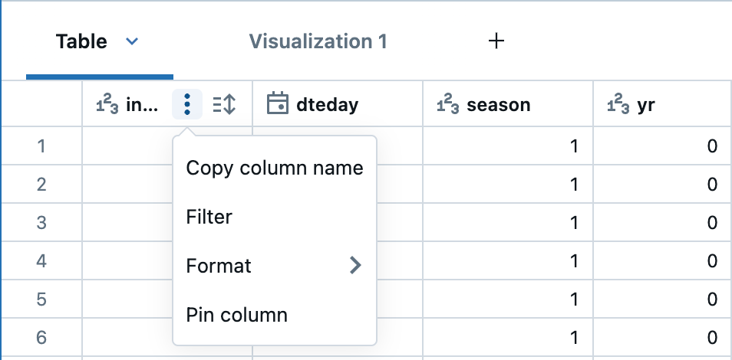Click the season column header
This screenshot has width=732, height=360.
click(x=498, y=104)
